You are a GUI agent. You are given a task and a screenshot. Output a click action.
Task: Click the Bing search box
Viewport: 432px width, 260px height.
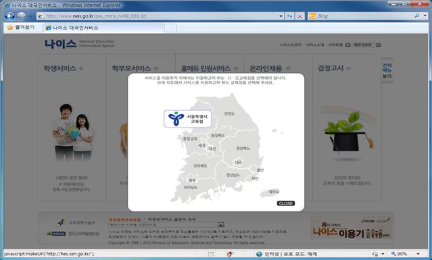coord(360,16)
